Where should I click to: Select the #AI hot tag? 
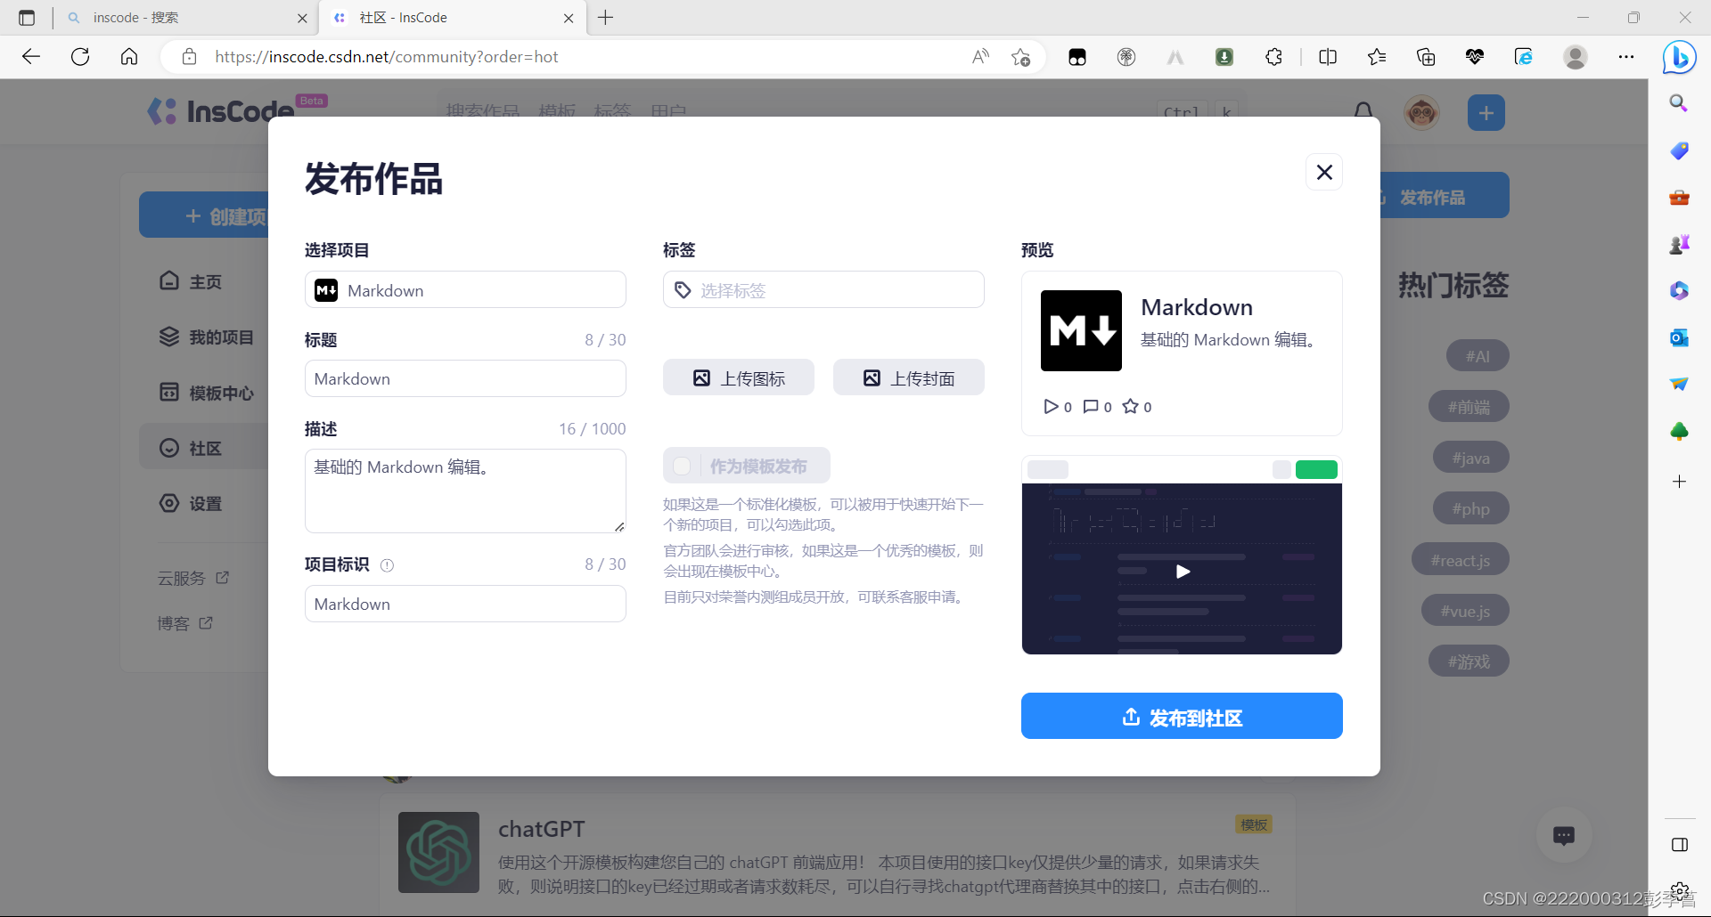(x=1477, y=356)
